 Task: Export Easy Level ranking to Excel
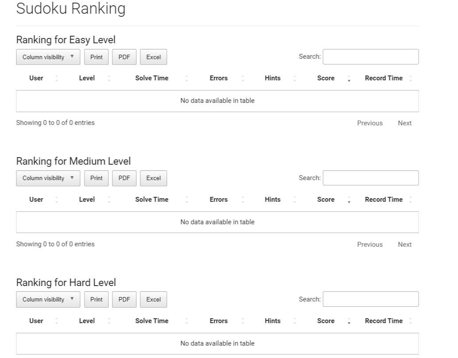click(x=154, y=57)
